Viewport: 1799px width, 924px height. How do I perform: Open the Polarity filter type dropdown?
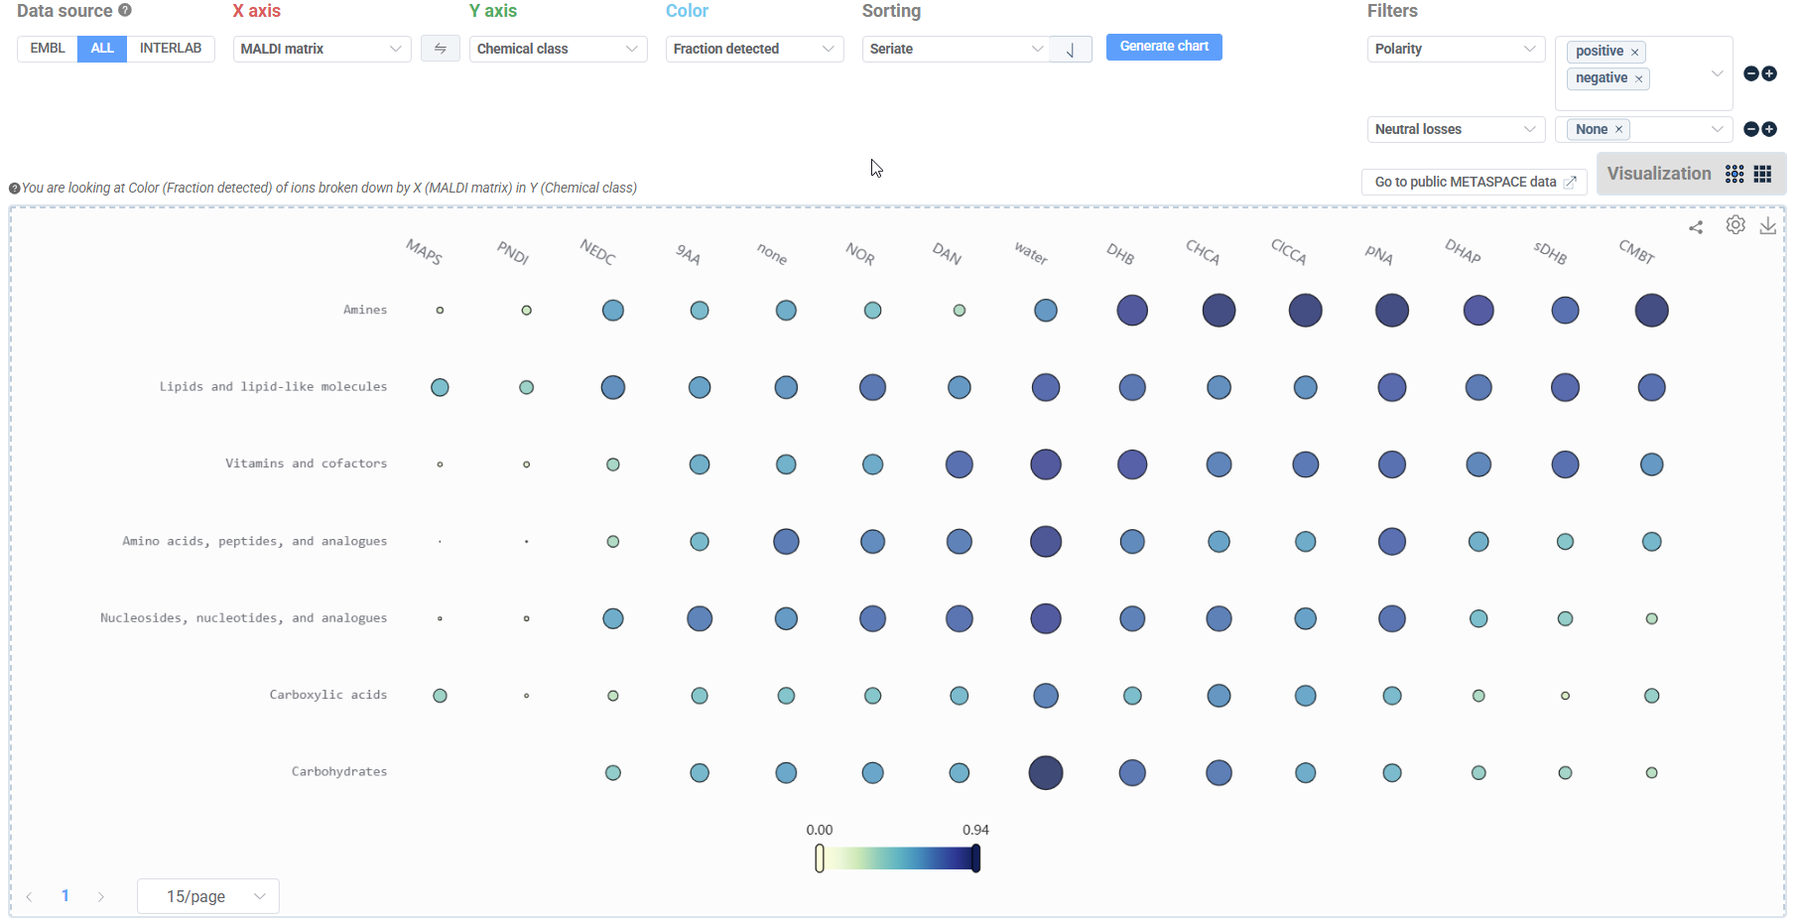(1456, 49)
